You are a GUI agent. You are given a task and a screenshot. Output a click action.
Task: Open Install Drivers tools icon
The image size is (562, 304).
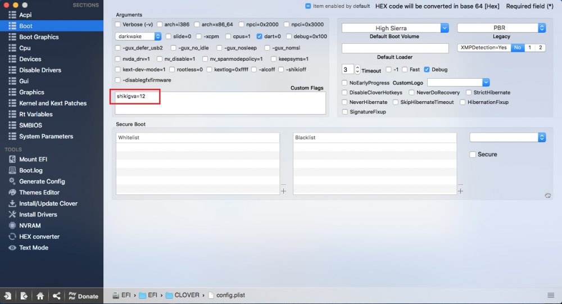pos(12,215)
